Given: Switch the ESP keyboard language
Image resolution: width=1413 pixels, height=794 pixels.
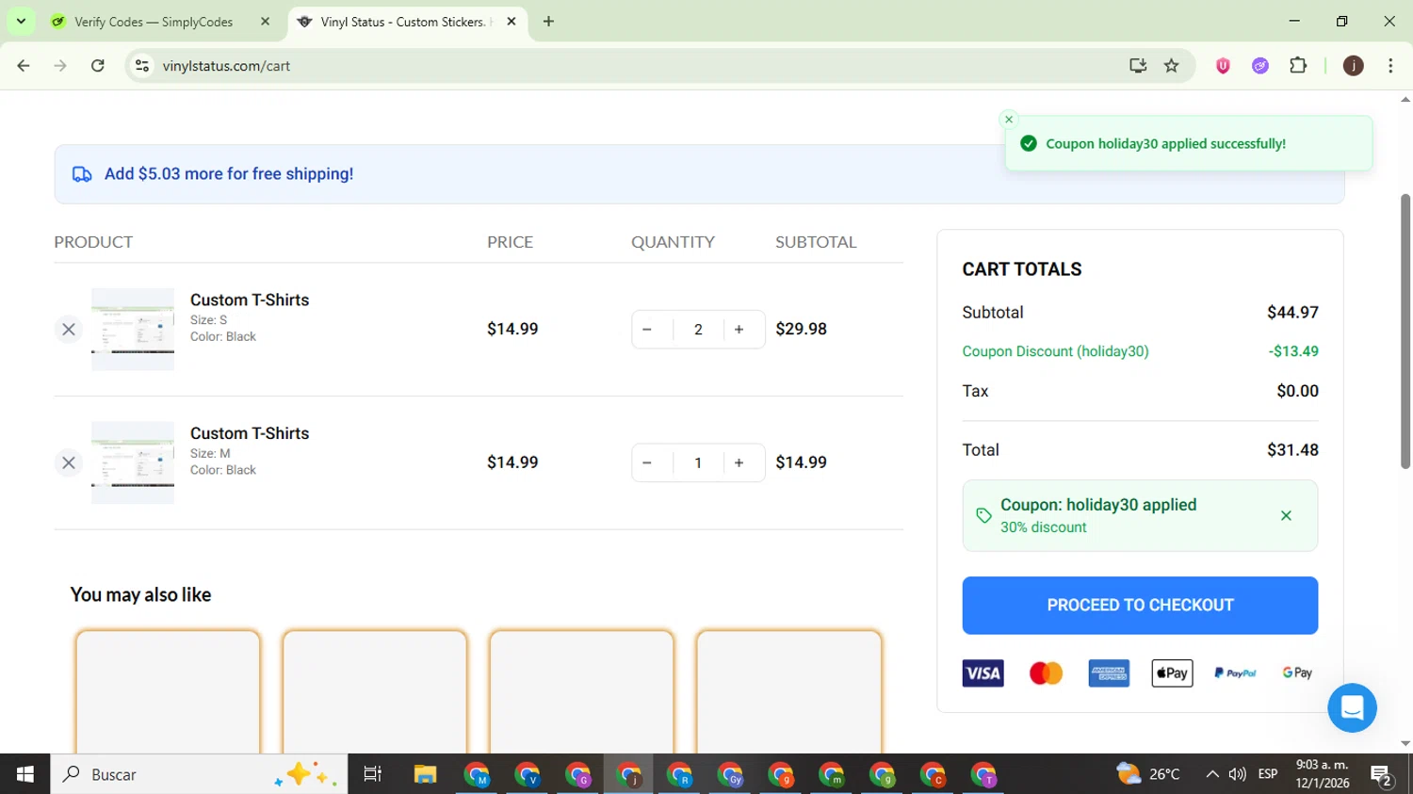Looking at the screenshot, I should pos(1268,774).
